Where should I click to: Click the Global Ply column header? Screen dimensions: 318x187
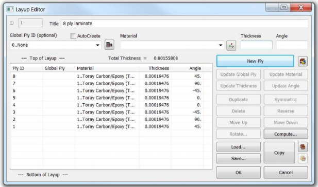click(x=59, y=68)
